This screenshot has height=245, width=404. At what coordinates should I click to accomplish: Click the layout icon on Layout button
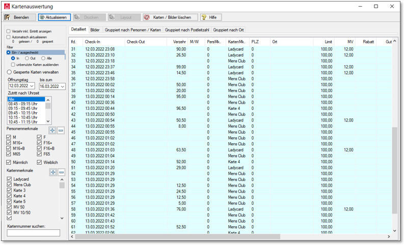[112, 17]
